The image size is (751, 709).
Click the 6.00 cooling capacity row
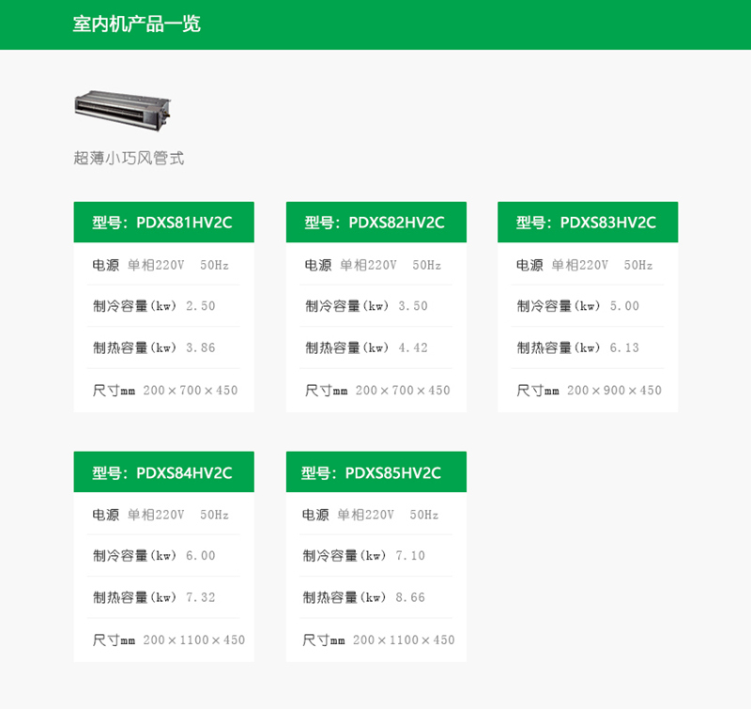coord(155,556)
